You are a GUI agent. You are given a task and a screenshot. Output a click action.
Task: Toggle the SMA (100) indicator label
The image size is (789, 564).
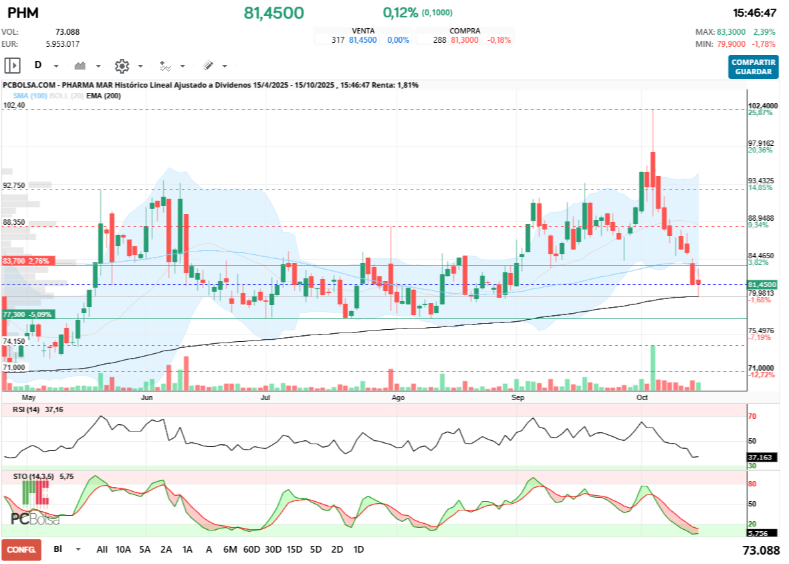(x=29, y=96)
